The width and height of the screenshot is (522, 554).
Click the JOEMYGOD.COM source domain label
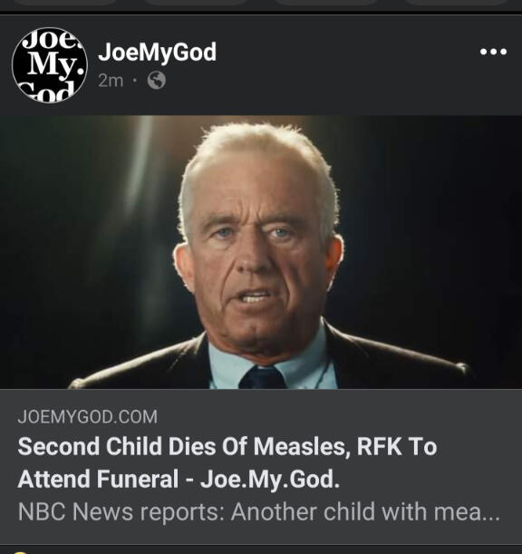point(88,417)
